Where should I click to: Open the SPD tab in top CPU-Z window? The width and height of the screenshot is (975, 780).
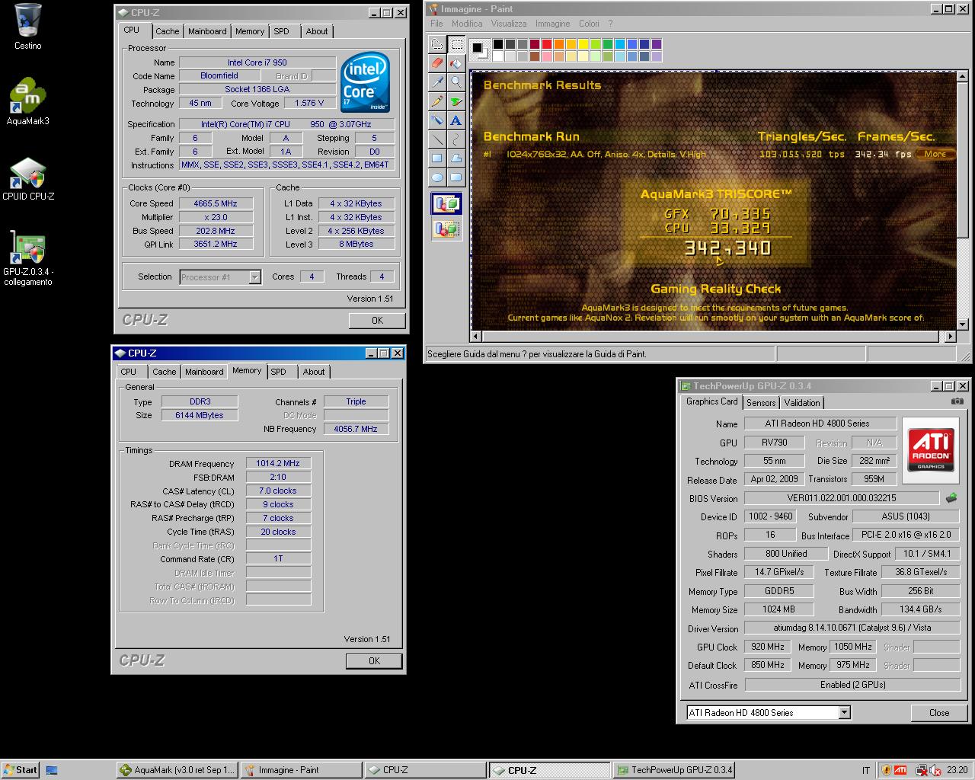click(281, 31)
